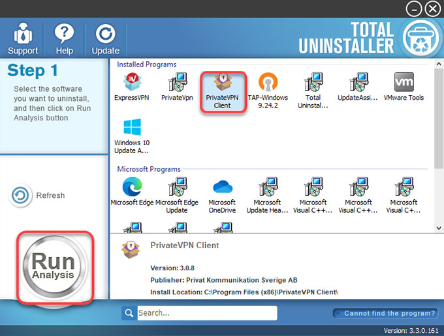Click the 'Installed Programs' section heading

pyautogui.click(x=147, y=64)
